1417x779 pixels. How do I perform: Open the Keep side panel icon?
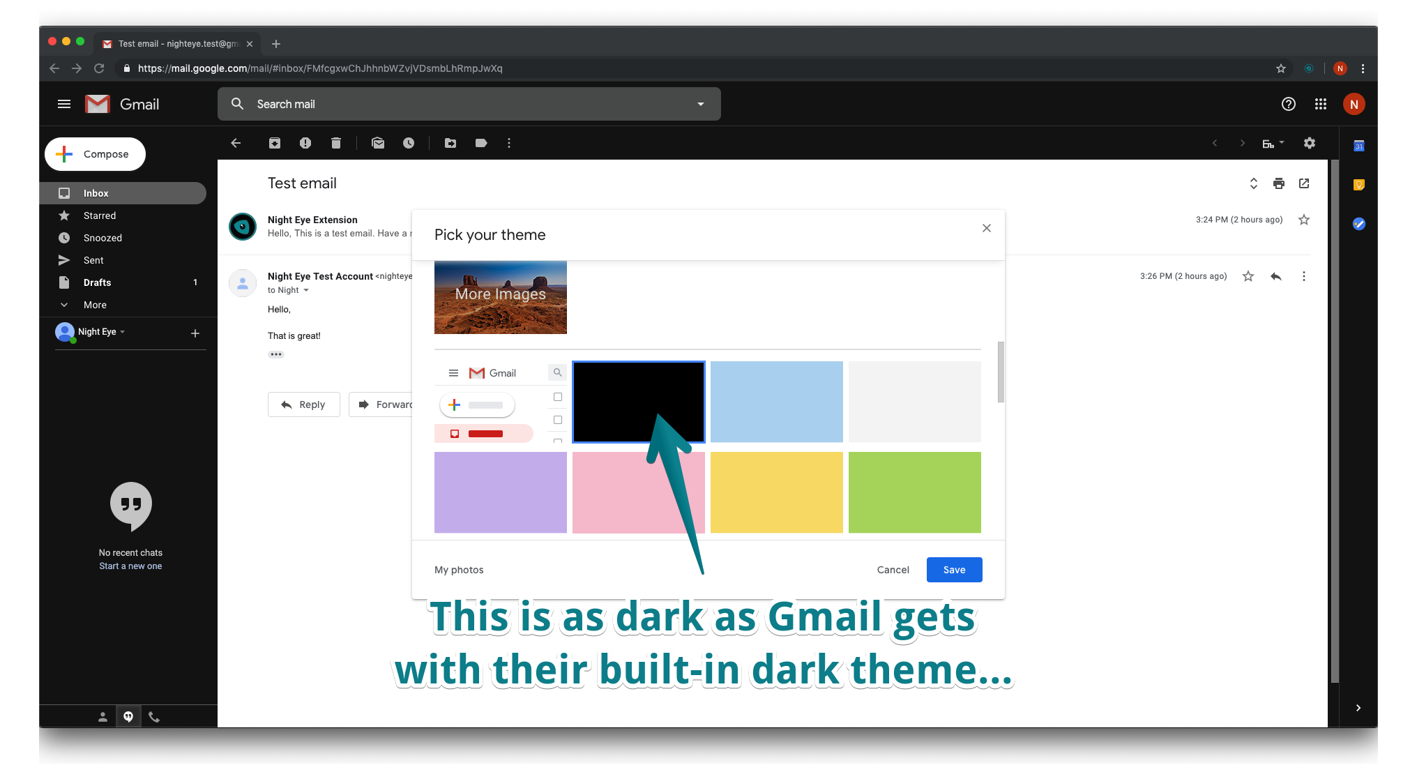1359,185
